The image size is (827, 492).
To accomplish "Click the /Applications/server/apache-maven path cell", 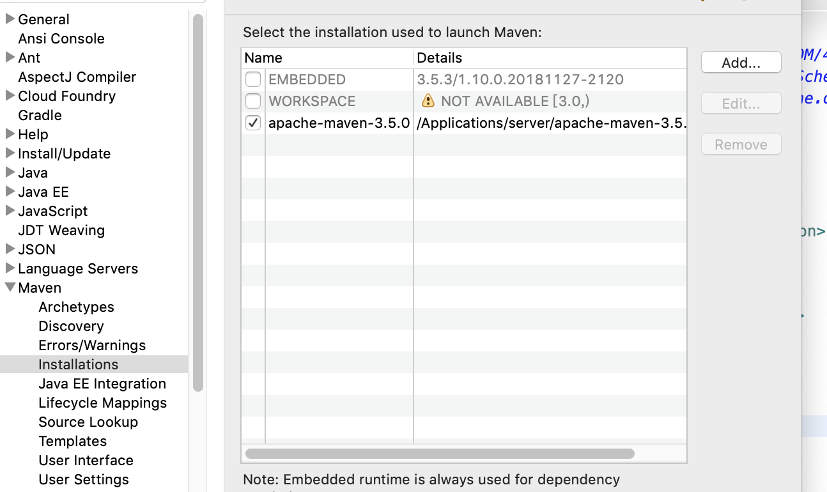I will click(551, 123).
